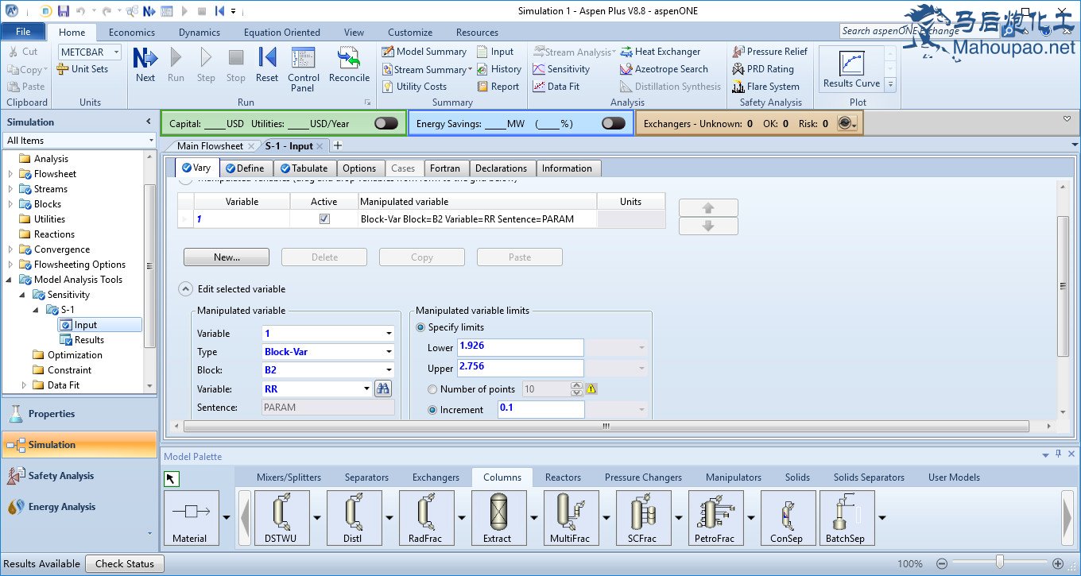Uncheck the Active checkbox for variable 1
This screenshot has width=1081, height=576.
324,219
